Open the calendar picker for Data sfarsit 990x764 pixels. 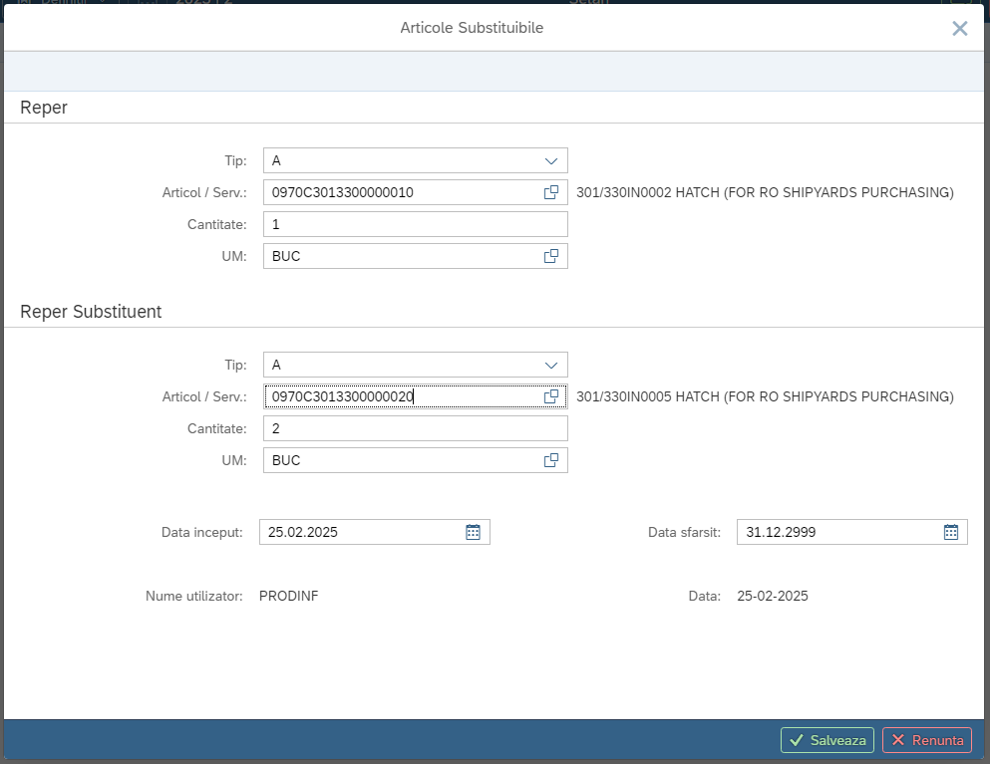click(951, 532)
